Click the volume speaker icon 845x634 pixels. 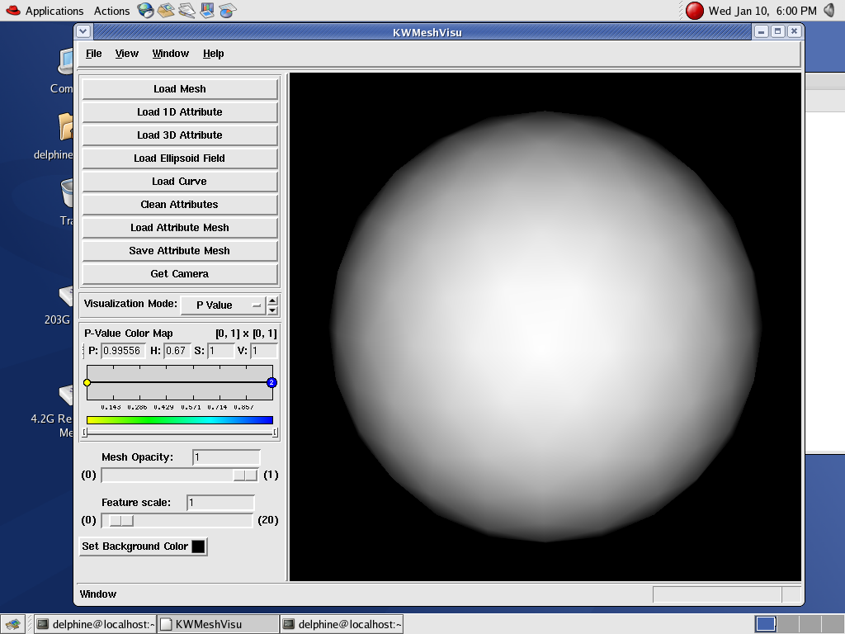point(829,11)
